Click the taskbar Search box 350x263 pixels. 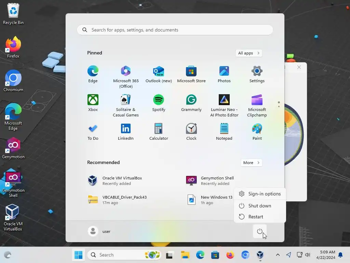pos(124,255)
